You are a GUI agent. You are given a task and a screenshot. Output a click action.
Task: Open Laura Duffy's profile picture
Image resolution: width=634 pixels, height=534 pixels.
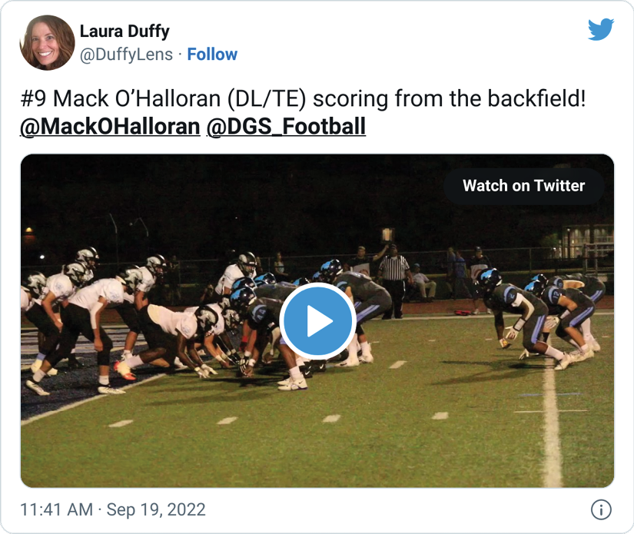click(48, 42)
